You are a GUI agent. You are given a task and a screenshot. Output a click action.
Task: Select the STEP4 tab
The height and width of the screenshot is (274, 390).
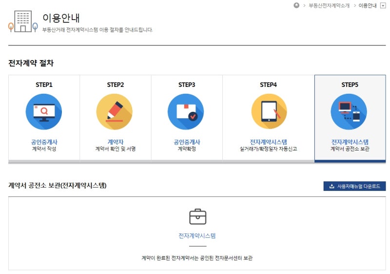pyautogui.click(x=269, y=119)
